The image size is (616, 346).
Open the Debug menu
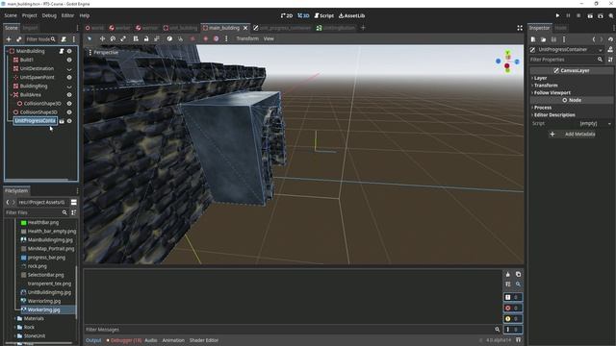49,15
